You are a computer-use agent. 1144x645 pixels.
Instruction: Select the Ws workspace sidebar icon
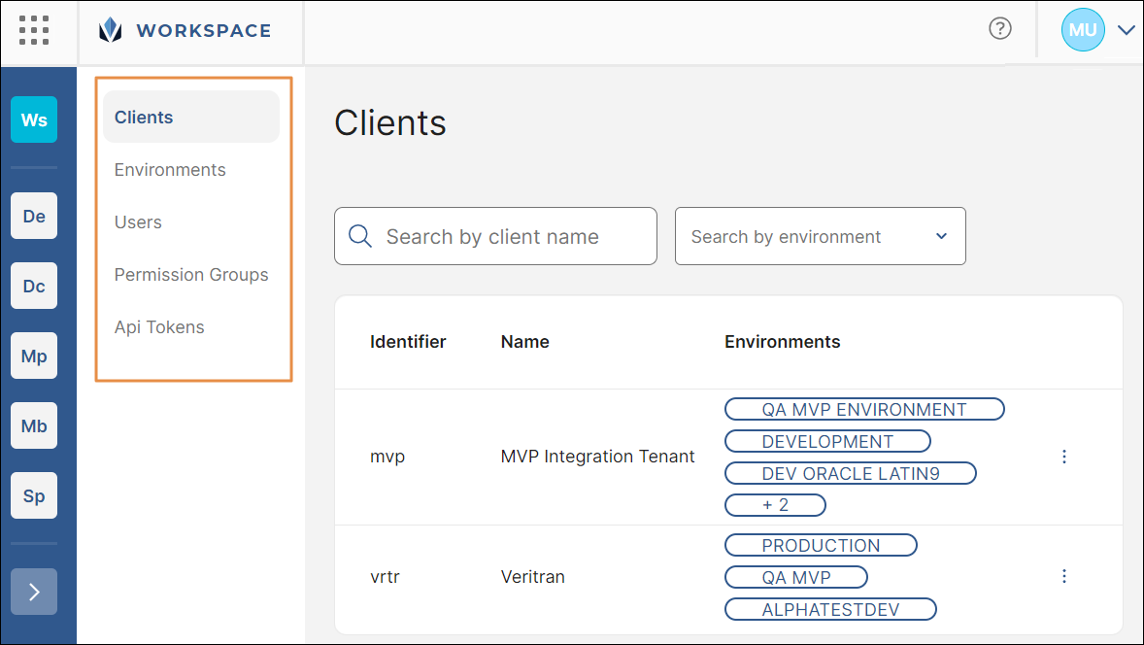(34, 120)
